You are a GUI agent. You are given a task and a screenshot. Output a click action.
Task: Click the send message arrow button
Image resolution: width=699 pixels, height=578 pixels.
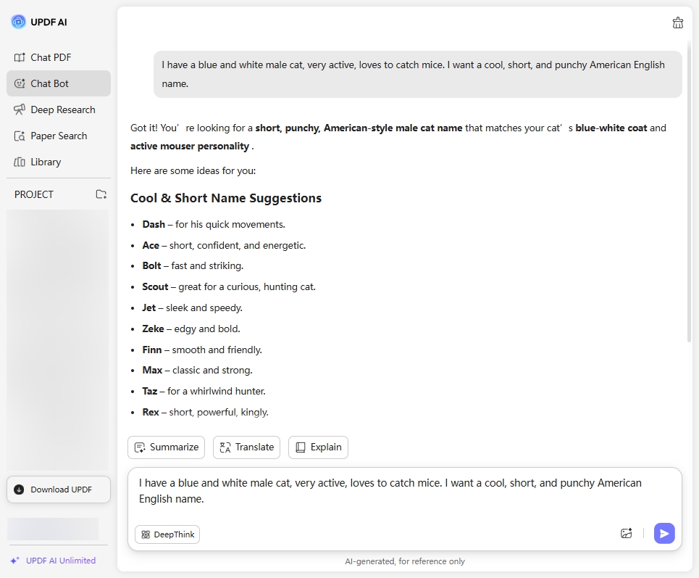point(664,534)
